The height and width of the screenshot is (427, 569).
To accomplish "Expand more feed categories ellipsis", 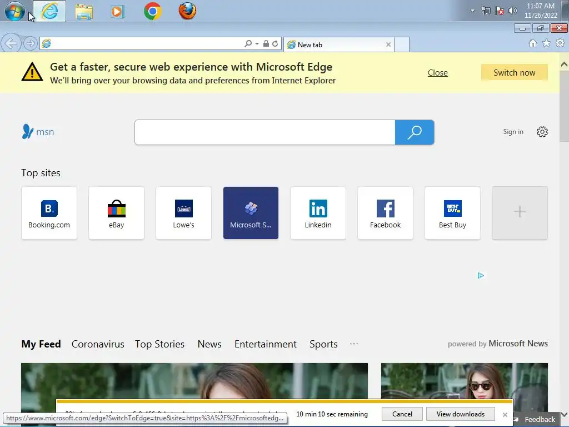I will coord(354,344).
